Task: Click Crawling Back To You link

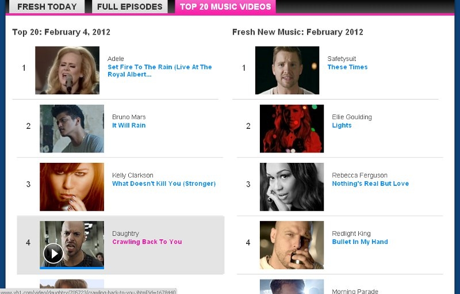Action: 147,242
